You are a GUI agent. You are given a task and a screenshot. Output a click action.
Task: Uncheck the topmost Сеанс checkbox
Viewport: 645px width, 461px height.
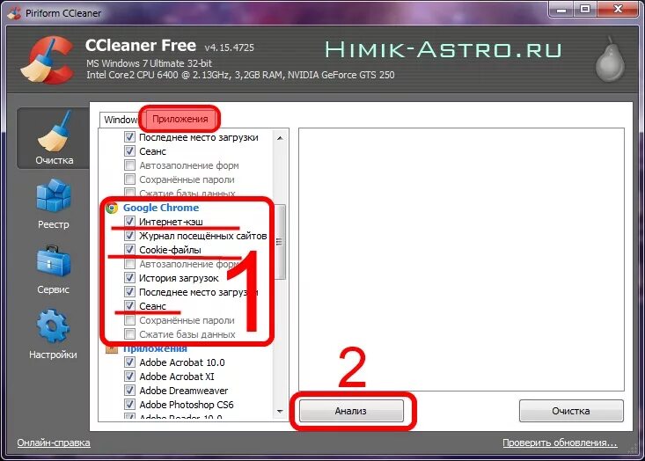[129, 151]
